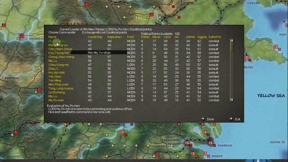Click the Chinese flag icon at Chungking
The height and width of the screenshot is (162, 288).
point(22,36)
